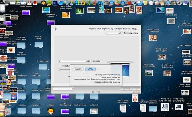Screen dimensions: 192x117
Task: Launch Photoshop from the Dock
Action: (x=55, y=3)
